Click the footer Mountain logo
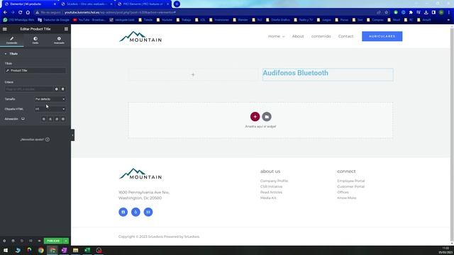This screenshot has height=255, width=454. tap(140, 174)
